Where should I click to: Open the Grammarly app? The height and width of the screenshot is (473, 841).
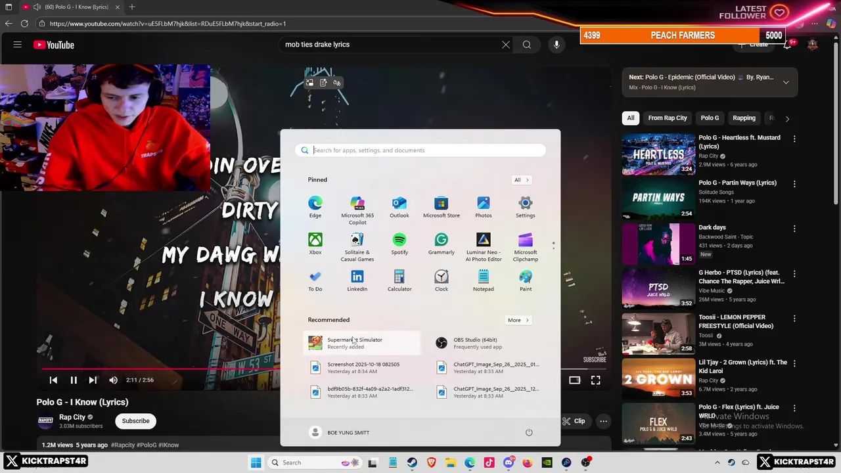tap(442, 244)
